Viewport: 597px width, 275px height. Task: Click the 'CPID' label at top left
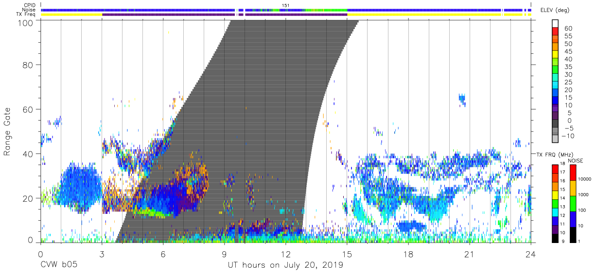tap(30, 5)
